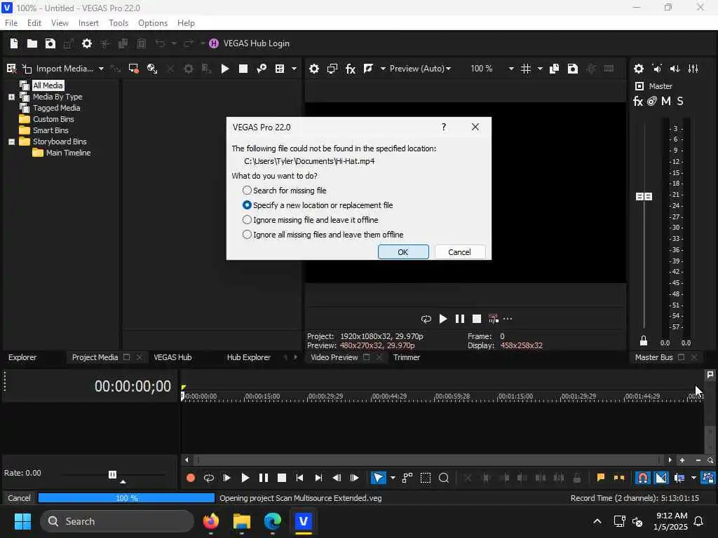Open the Options menu
Image resolution: width=718 pixels, height=538 pixels.
[153, 23]
